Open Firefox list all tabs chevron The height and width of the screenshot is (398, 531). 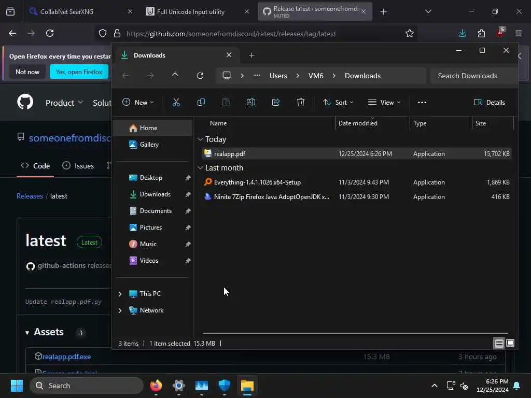pos(428,11)
